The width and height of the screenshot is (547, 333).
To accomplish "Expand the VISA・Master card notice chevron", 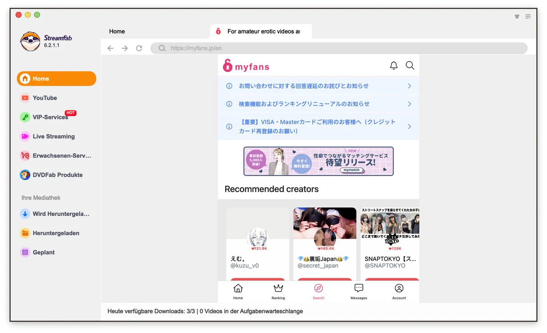I will (409, 126).
